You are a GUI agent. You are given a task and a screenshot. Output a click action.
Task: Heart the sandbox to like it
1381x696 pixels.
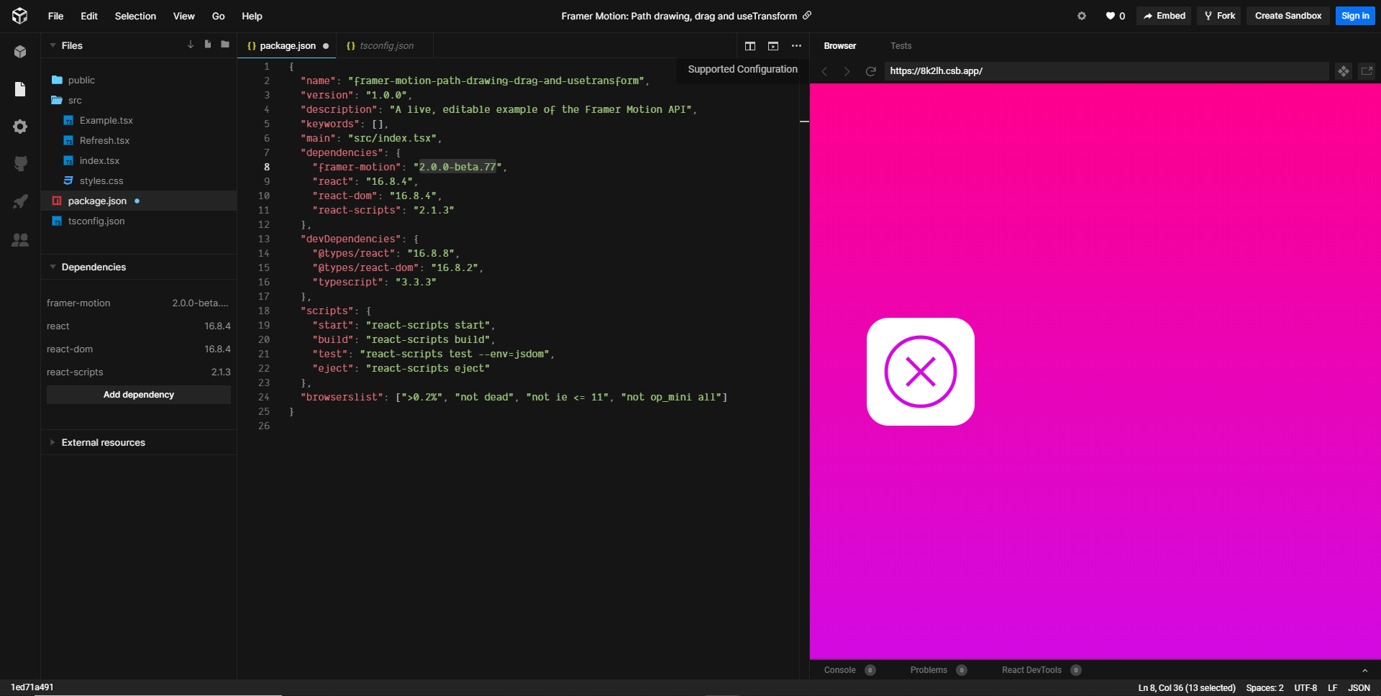point(1110,16)
